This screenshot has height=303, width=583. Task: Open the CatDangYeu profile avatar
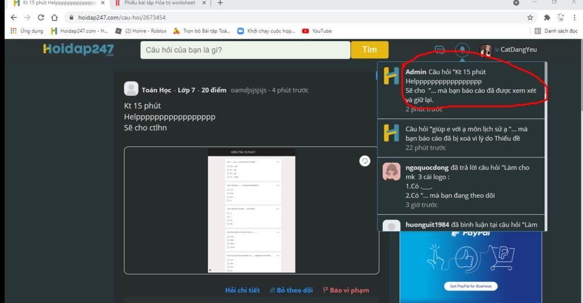pyautogui.click(x=486, y=50)
